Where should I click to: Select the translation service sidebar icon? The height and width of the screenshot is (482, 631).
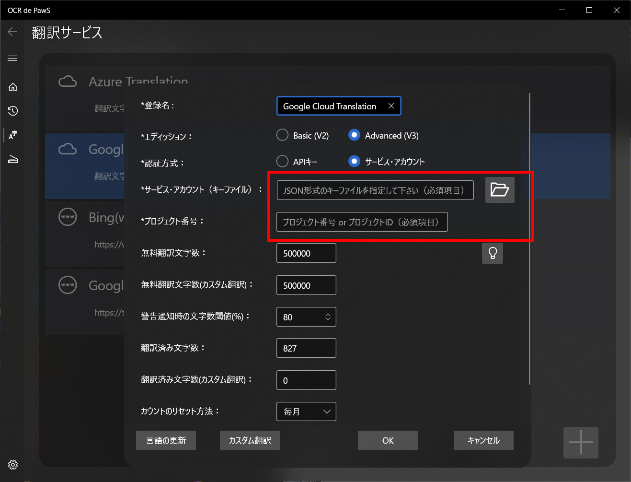point(13,135)
